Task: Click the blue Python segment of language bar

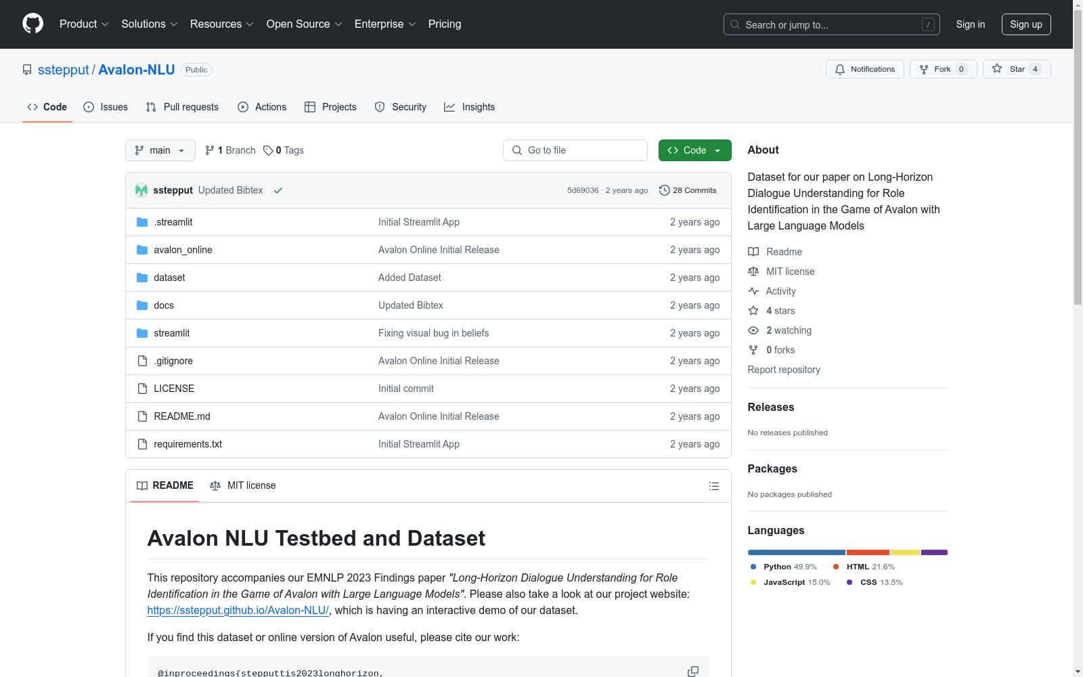Action: [x=797, y=552]
